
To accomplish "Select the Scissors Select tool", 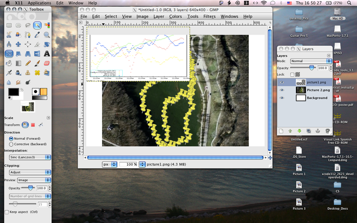I will pyautogui.click(x=9, y=35).
